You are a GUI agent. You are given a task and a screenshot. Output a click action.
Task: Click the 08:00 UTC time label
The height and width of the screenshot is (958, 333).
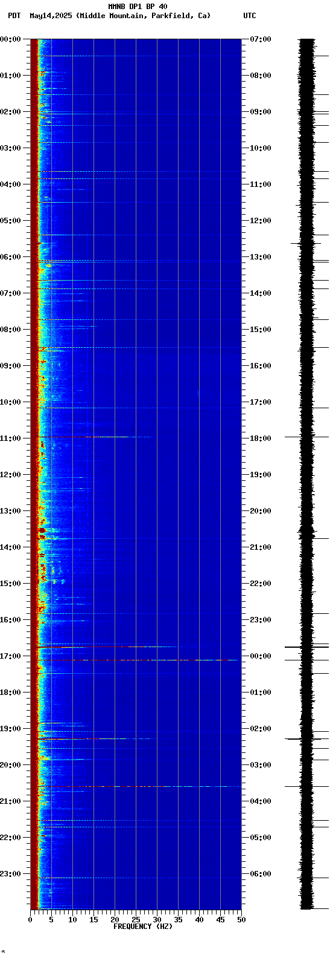tap(261, 76)
